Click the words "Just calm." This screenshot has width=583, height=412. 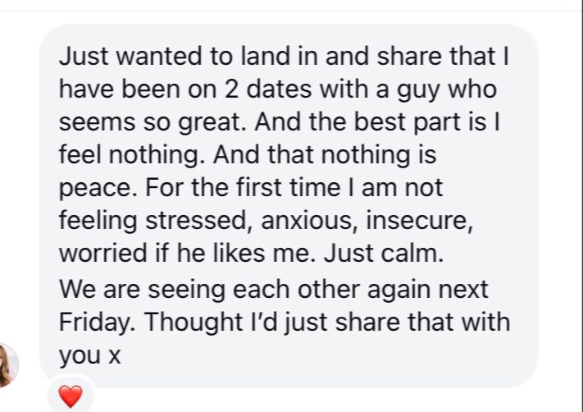[x=390, y=253]
